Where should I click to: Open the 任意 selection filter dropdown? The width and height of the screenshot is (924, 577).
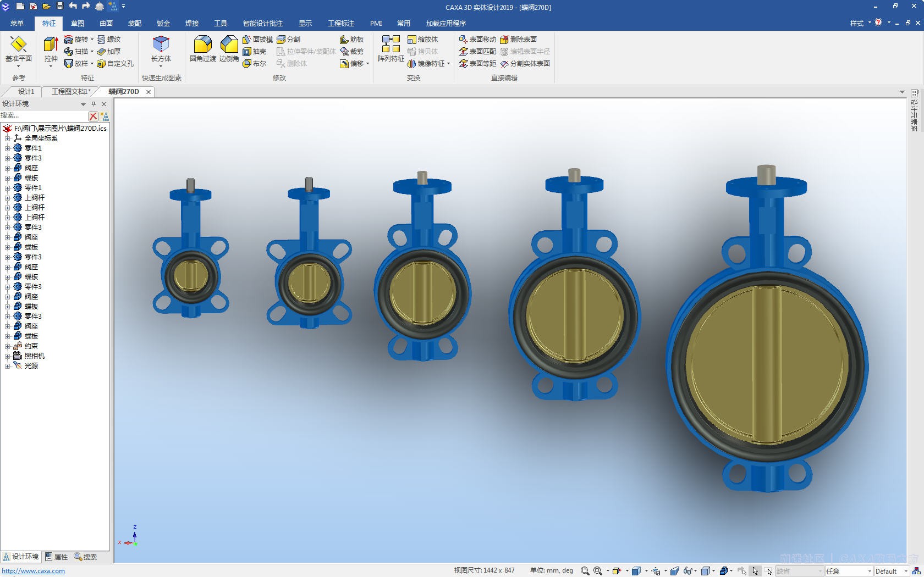[x=870, y=572]
